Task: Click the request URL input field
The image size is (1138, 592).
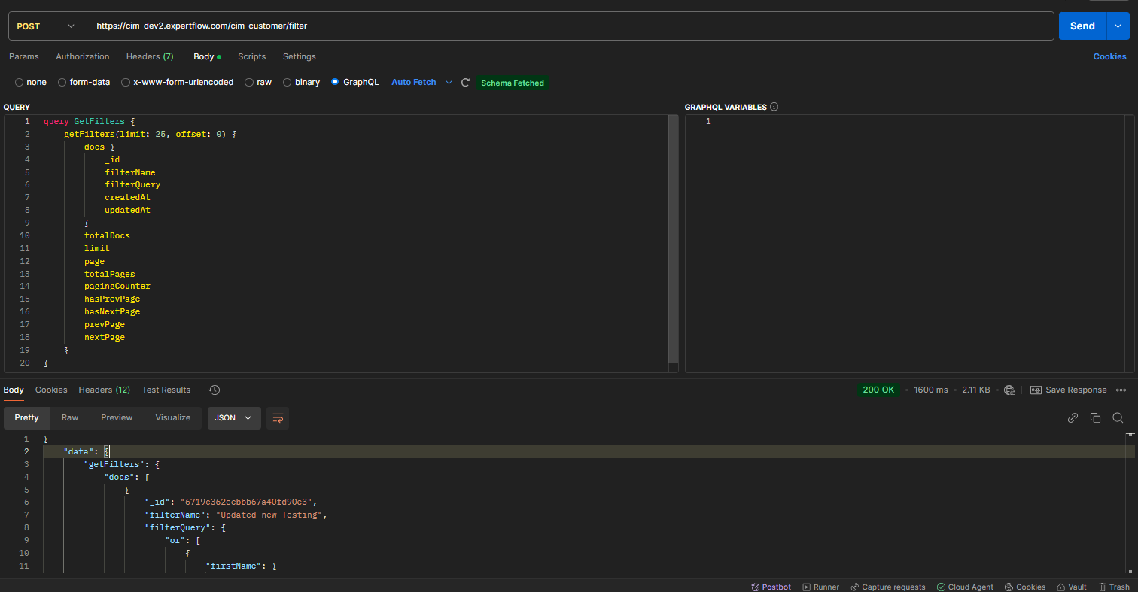Action: pos(564,26)
